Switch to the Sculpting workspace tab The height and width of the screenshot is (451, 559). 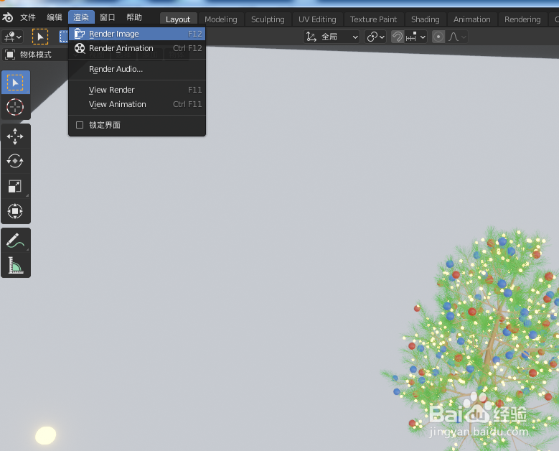pos(268,19)
